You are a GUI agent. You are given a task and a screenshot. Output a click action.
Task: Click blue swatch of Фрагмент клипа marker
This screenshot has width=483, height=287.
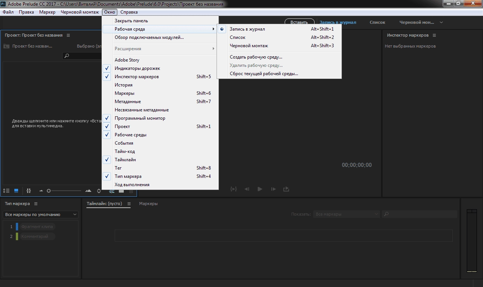coord(17,227)
